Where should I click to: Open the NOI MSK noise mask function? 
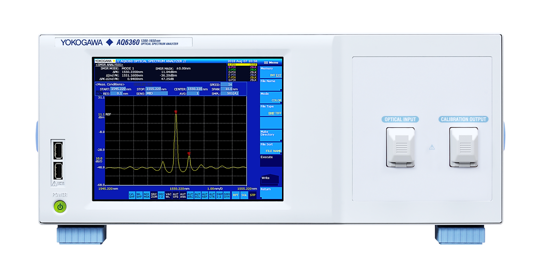pos(147,195)
